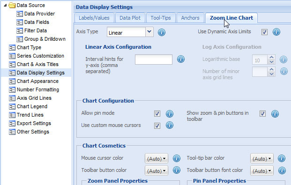
Task: Click the info icon for Toolbar button color
Action: 177,170
